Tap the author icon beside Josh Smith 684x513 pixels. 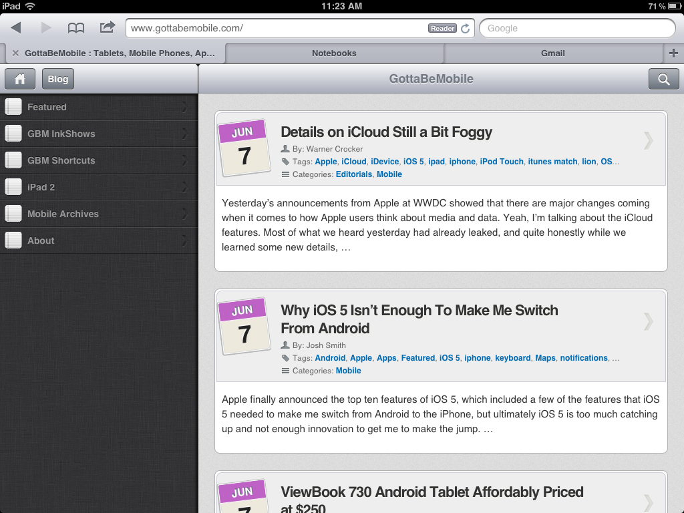[285, 345]
